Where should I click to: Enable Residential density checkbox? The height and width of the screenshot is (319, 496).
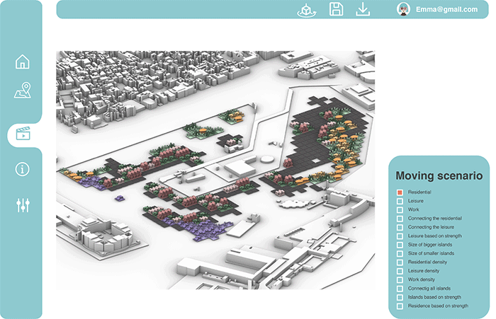tap(400, 262)
